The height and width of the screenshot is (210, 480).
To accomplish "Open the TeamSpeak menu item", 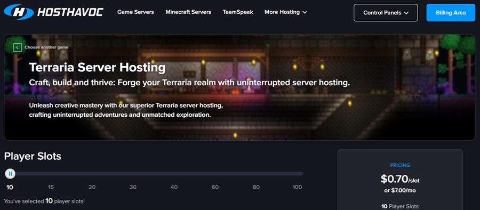I will click(x=238, y=12).
